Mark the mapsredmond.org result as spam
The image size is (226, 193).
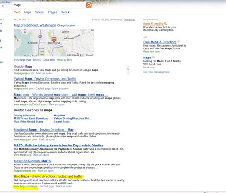pos(46,171)
